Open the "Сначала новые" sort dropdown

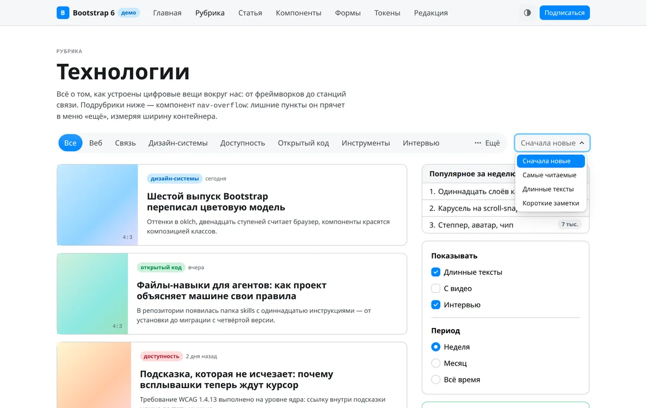(552, 143)
